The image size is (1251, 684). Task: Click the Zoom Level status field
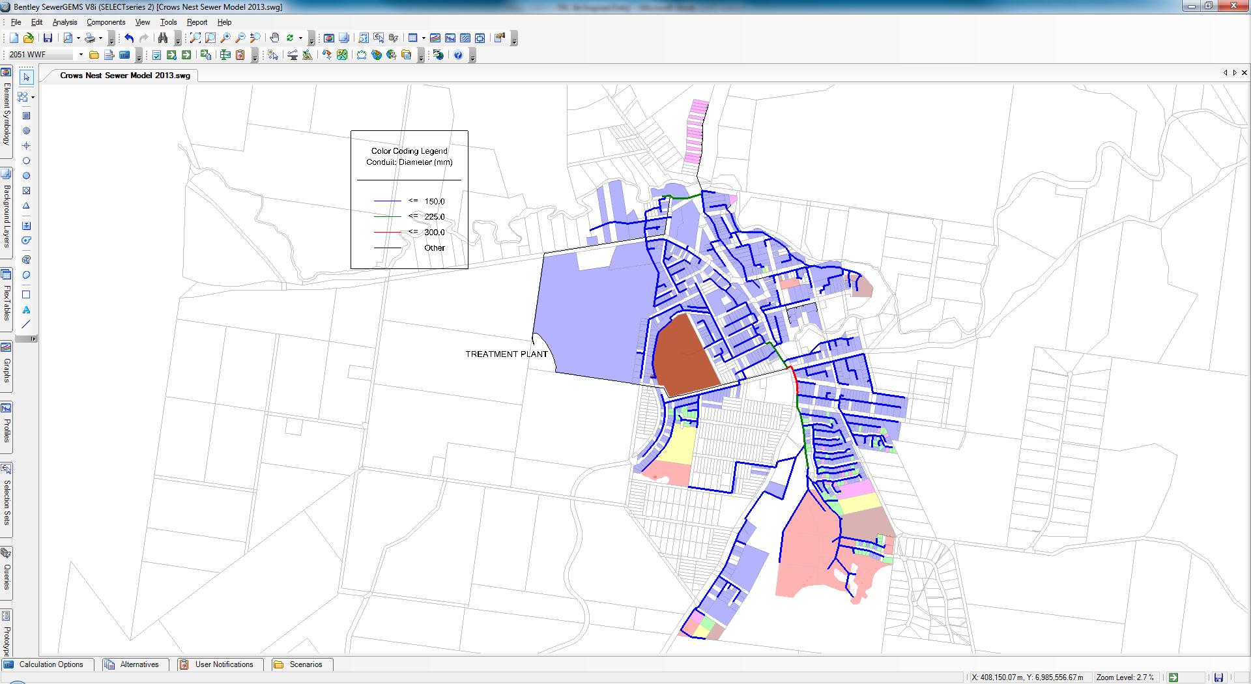(x=1125, y=677)
